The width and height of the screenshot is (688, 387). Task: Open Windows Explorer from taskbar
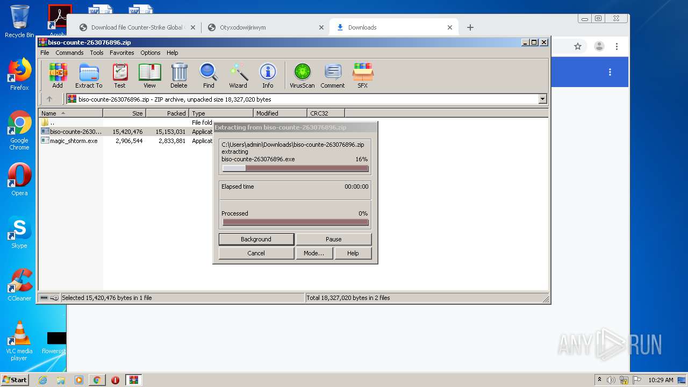[x=61, y=380]
